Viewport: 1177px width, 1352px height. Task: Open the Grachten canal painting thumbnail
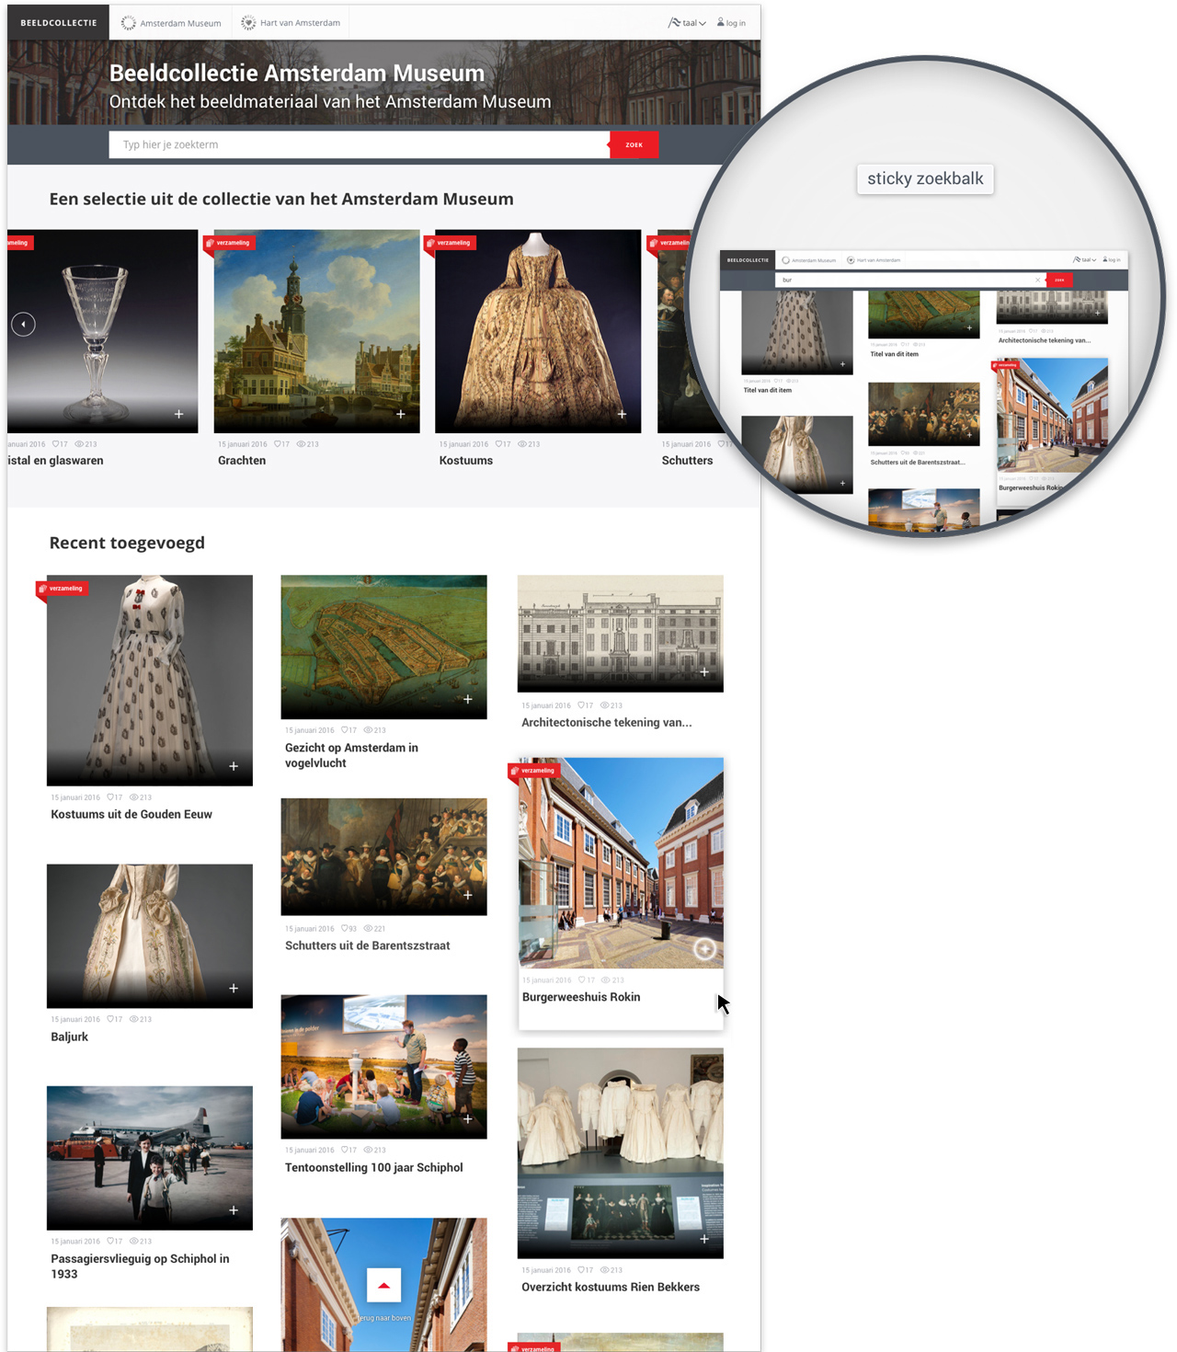(317, 331)
